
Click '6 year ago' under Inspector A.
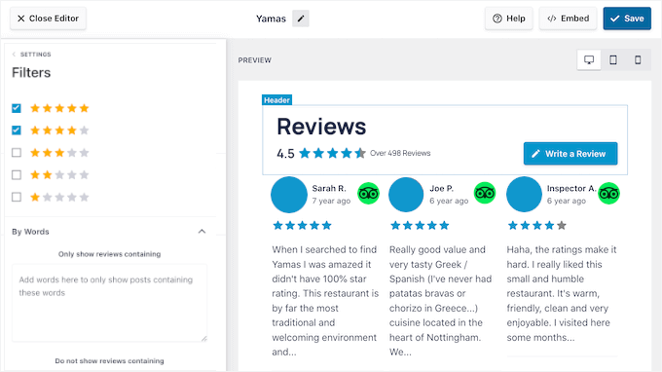point(567,201)
